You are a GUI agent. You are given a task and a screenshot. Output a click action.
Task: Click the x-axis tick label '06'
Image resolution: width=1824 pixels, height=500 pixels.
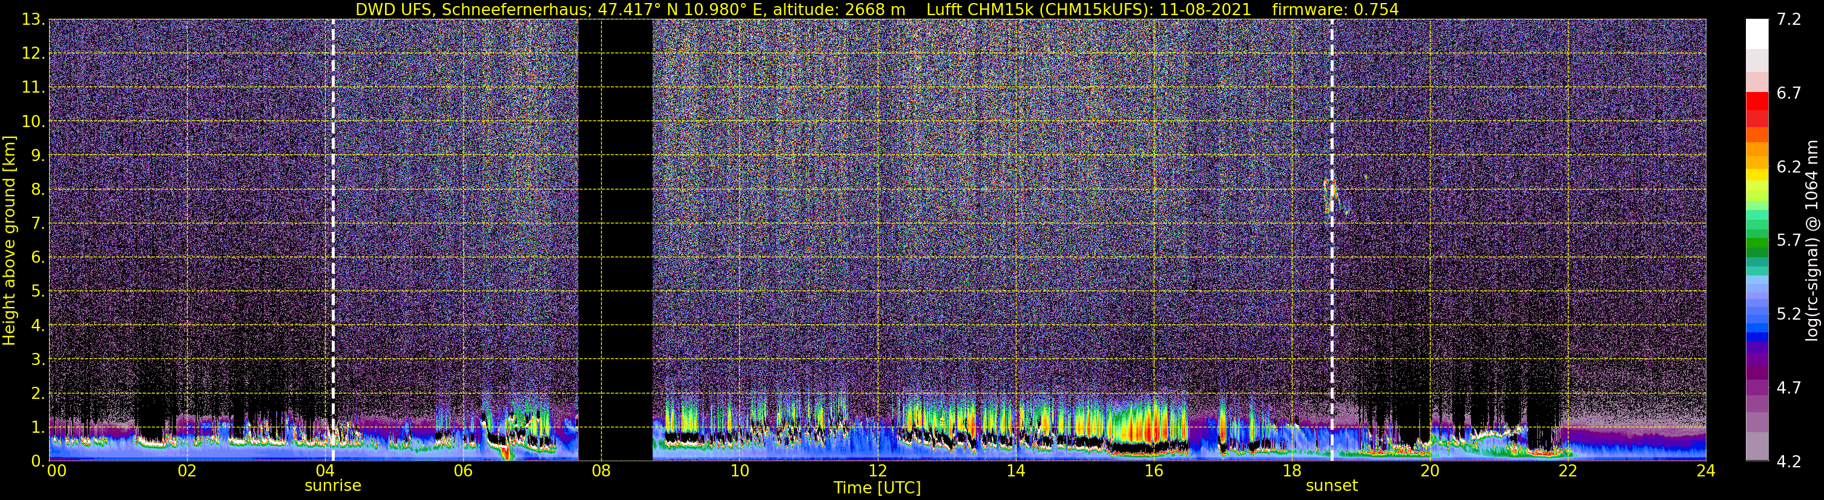click(x=463, y=470)
